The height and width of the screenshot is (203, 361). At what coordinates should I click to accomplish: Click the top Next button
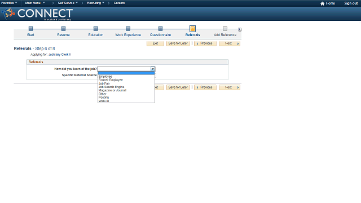coord(230,43)
